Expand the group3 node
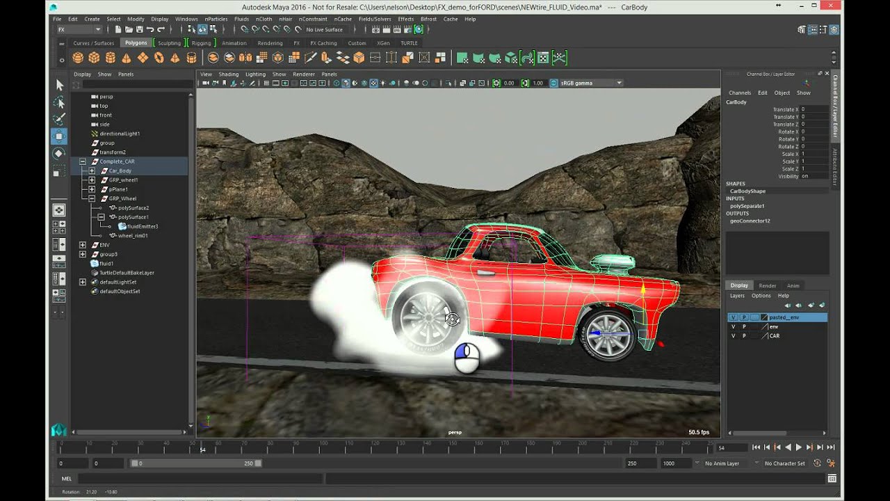The width and height of the screenshot is (890, 501). pyautogui.click(x=83, y=254)
